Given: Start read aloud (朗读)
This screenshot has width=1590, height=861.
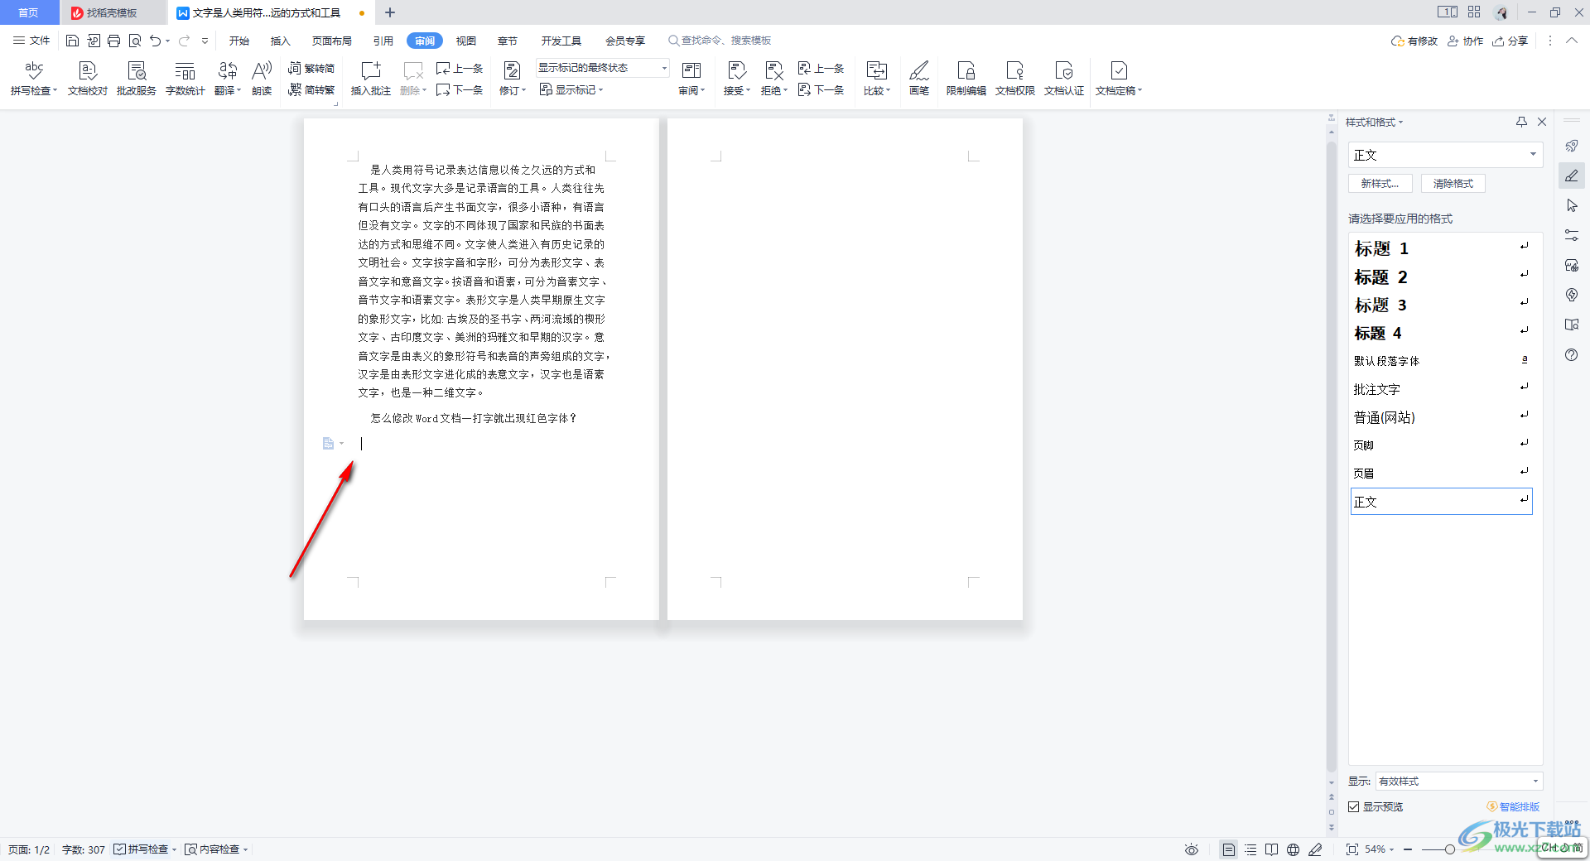Looking at the screenshot, I should [262, 79].
